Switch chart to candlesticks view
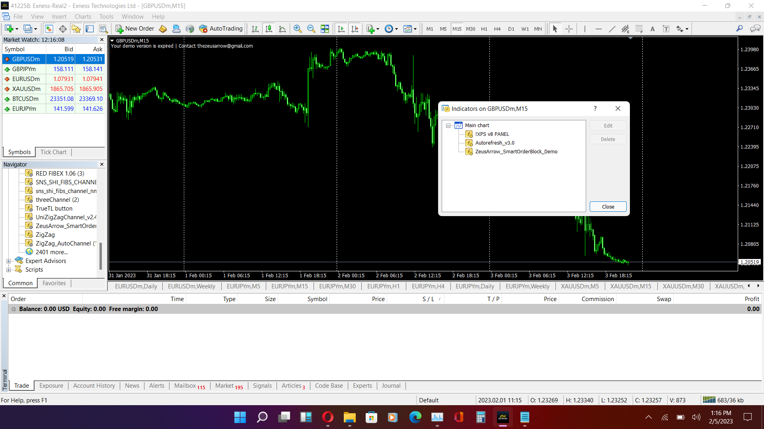This screenshot has height=429, width=764. (269, 29)
